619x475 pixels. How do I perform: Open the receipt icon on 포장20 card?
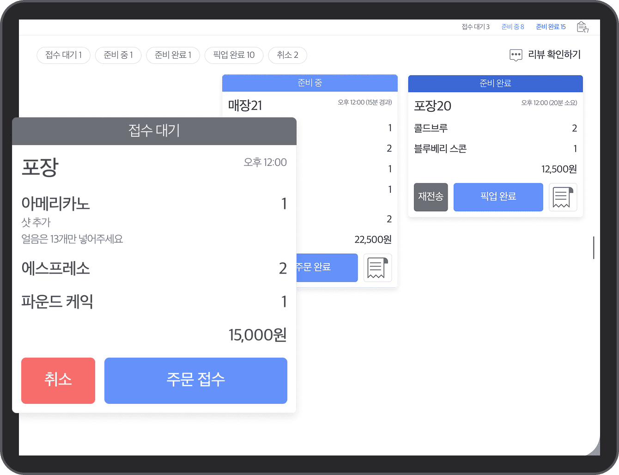point(563,197)
